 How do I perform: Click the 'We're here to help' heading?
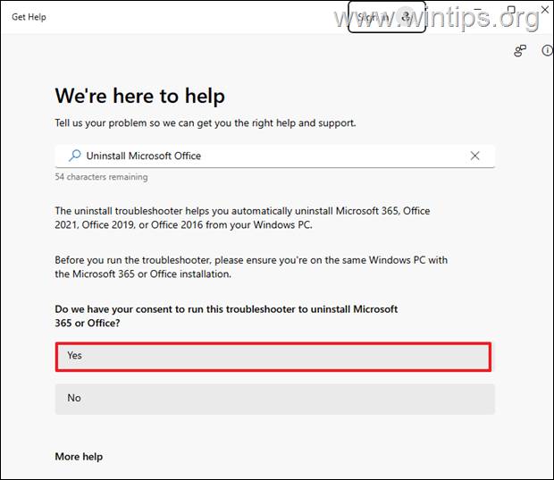point(139,97)
